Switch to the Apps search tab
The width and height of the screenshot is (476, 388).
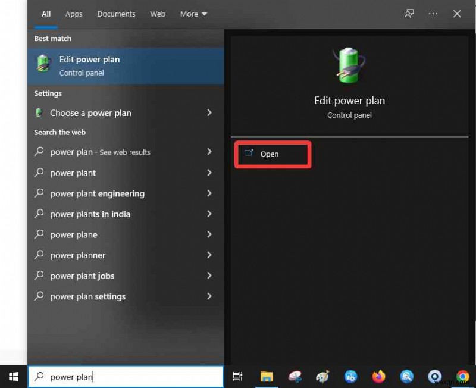[x=74, y=14]
